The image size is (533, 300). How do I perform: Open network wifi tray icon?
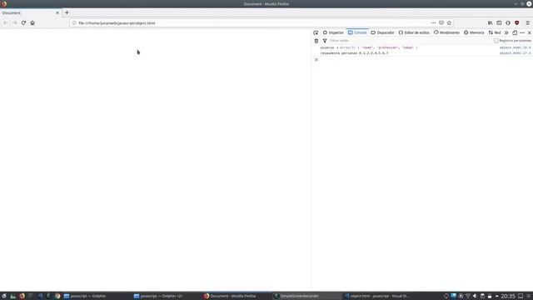[x=468, y=296]
